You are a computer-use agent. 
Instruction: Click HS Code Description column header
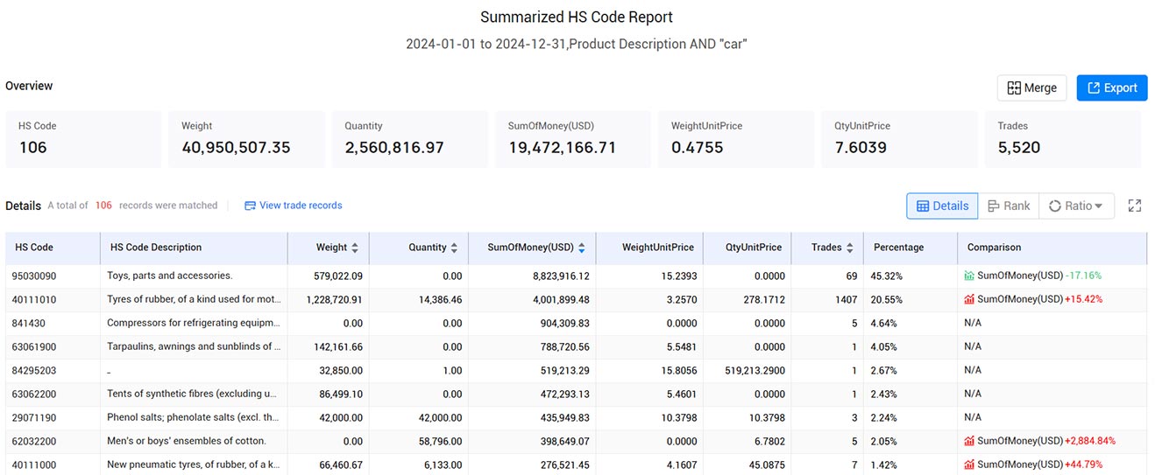[x=194, y=248]
